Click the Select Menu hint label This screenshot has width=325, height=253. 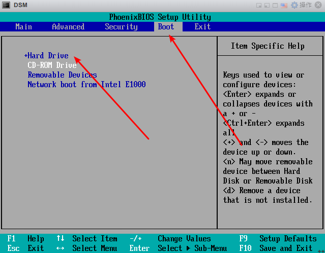95,248
